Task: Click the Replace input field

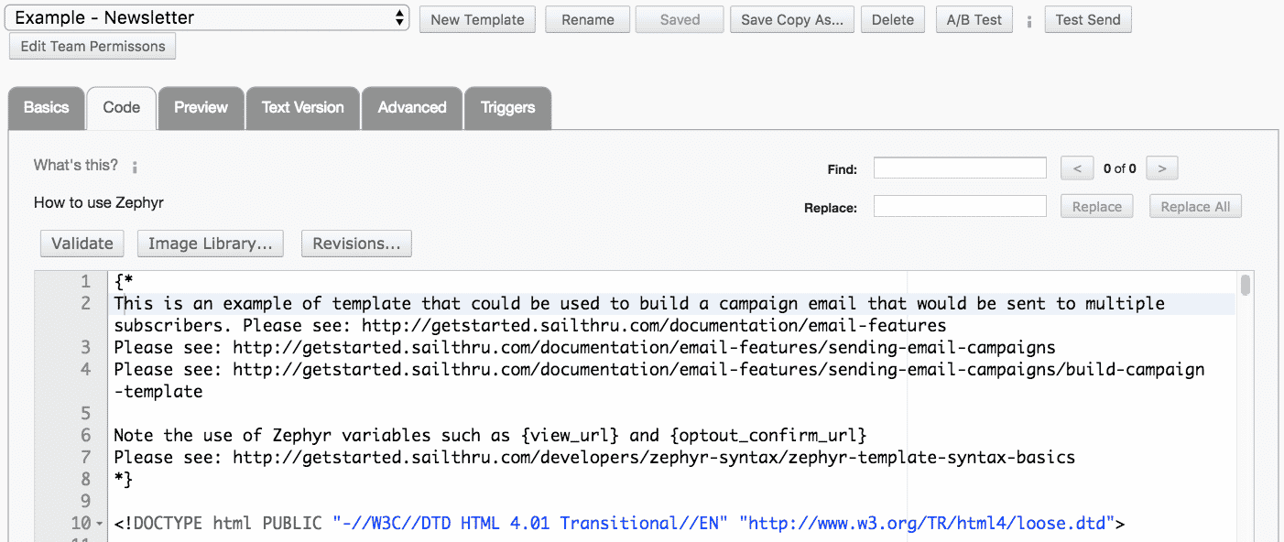Action: pos(960,207)
